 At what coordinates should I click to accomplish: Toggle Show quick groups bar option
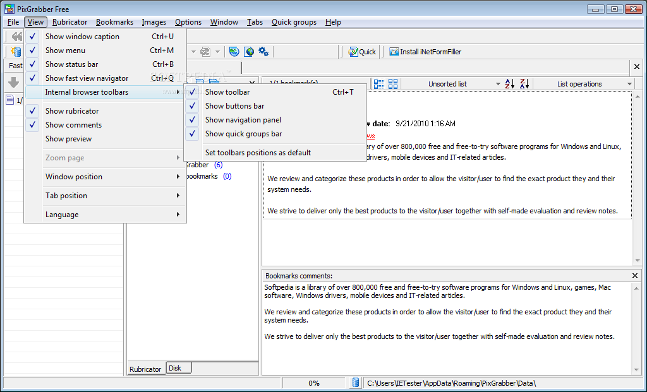tap(275, 134)
